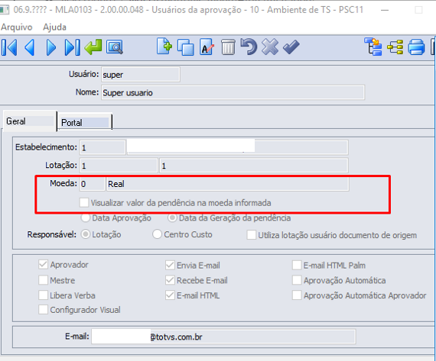This screenshot has height=361, width=436.
Task: Select Data da Geração da pendência radio
Action: click(172, 218)
